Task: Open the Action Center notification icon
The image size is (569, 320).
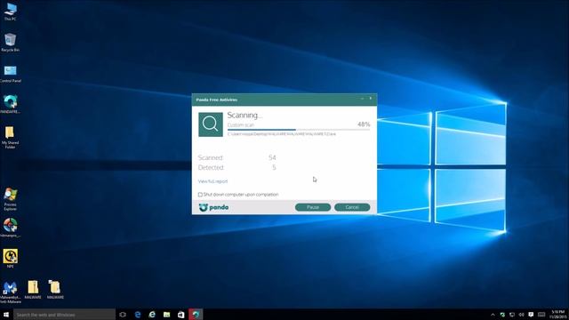Action: [531, 315]
